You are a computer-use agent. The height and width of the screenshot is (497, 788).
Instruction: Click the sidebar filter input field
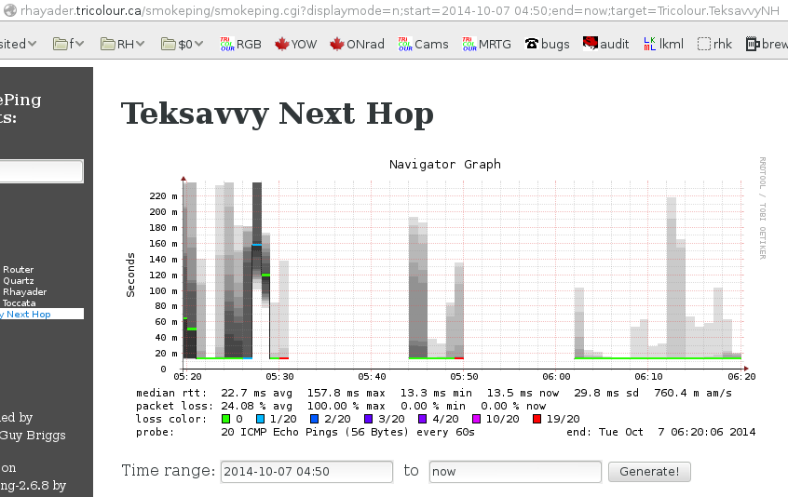(x=41, y=171)
